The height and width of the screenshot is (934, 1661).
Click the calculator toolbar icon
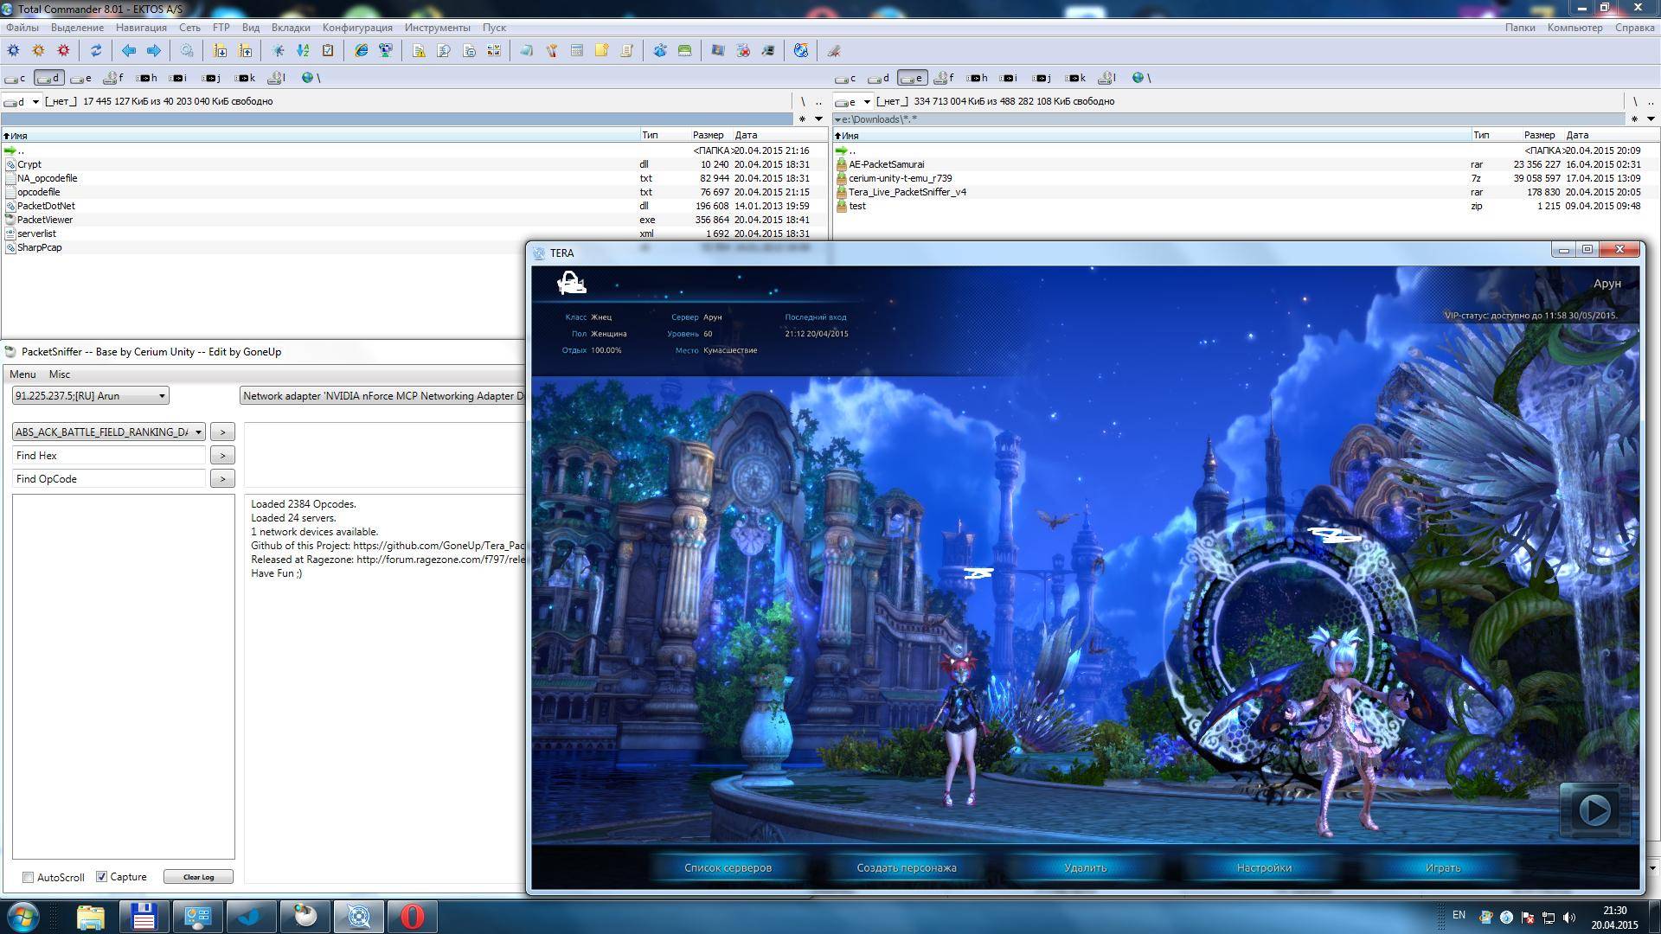[x=577, y=51]
